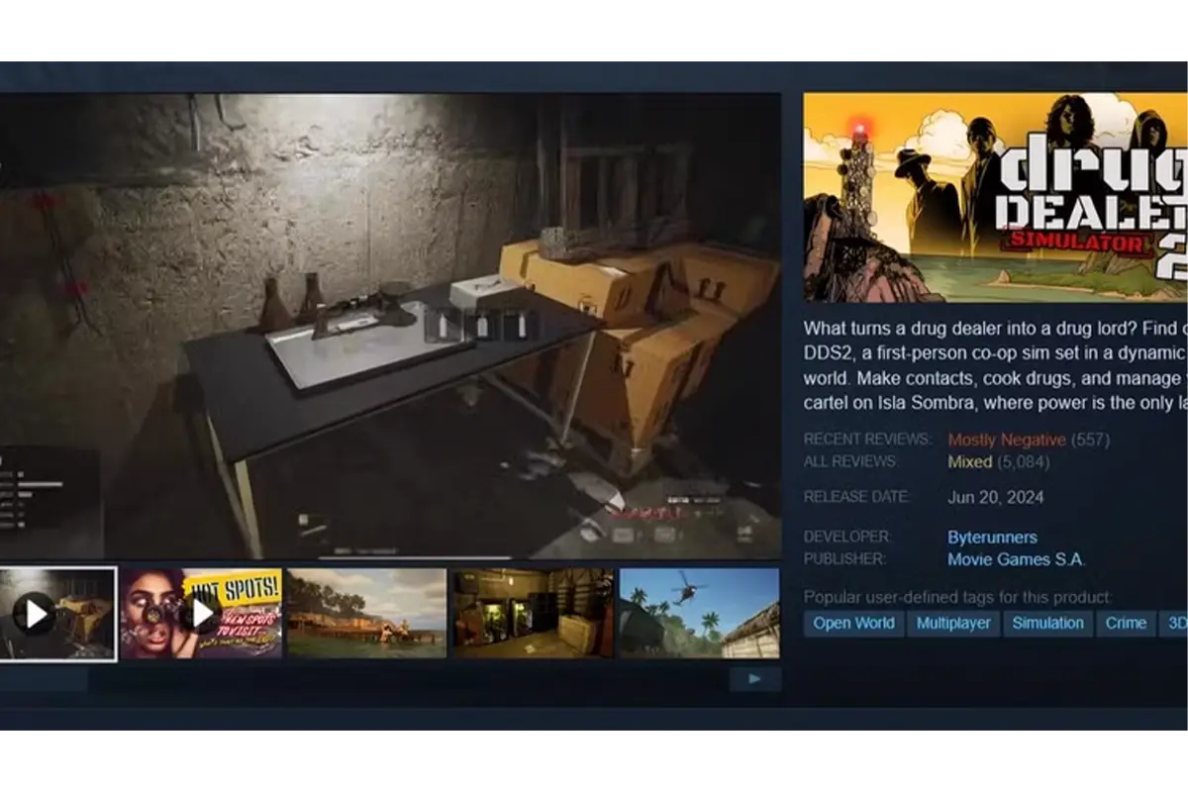The height and width of the screenshot is (792, 1188).
Task: Select the Crime tag
Action: pos(1127,623)
